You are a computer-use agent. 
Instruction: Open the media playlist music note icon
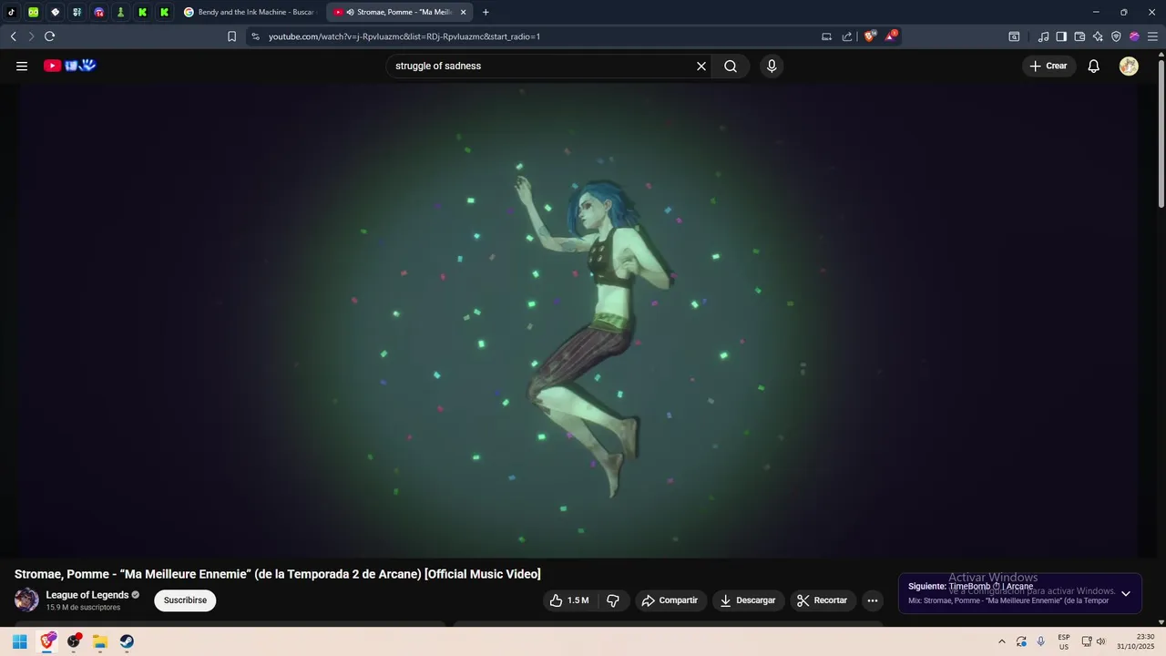coord(1043,36)
